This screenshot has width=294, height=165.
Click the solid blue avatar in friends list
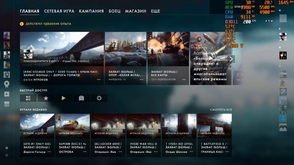(283, 118)
